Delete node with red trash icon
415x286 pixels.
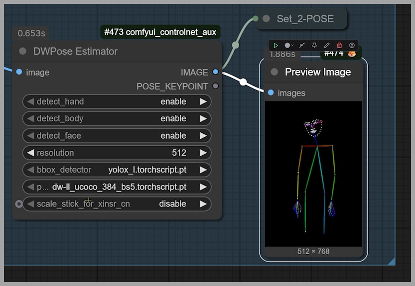tap(339, 45)
